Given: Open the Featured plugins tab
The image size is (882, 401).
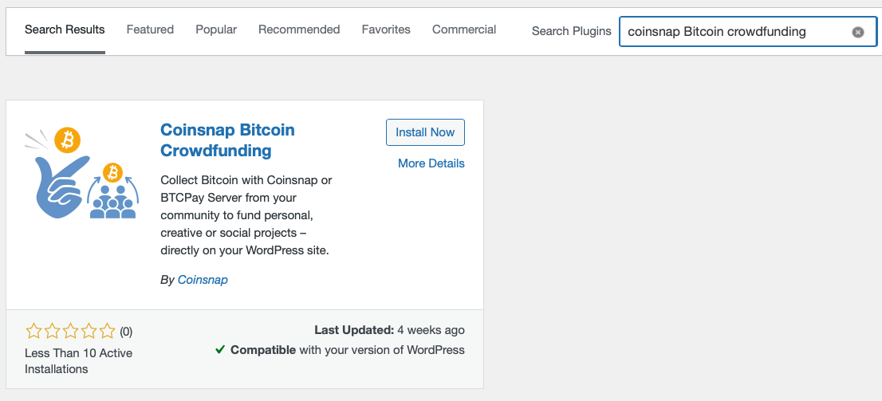Looking at the screenshot, I should click(x=150, y=29).
